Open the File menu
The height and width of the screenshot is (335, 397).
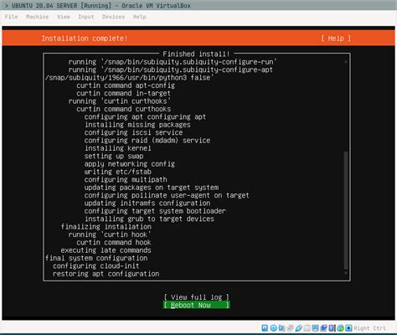(x=12, y=17)
